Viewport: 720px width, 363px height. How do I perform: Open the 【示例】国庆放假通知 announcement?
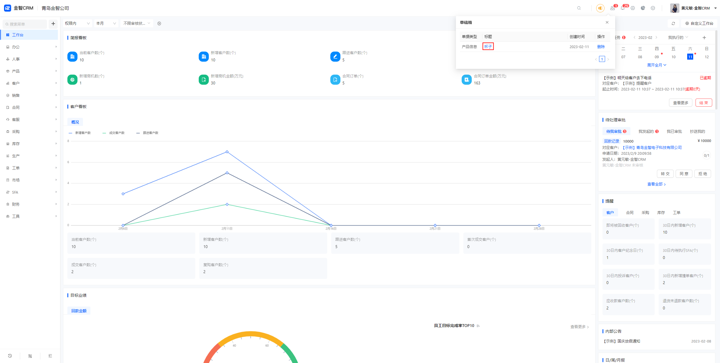point(622,341)
